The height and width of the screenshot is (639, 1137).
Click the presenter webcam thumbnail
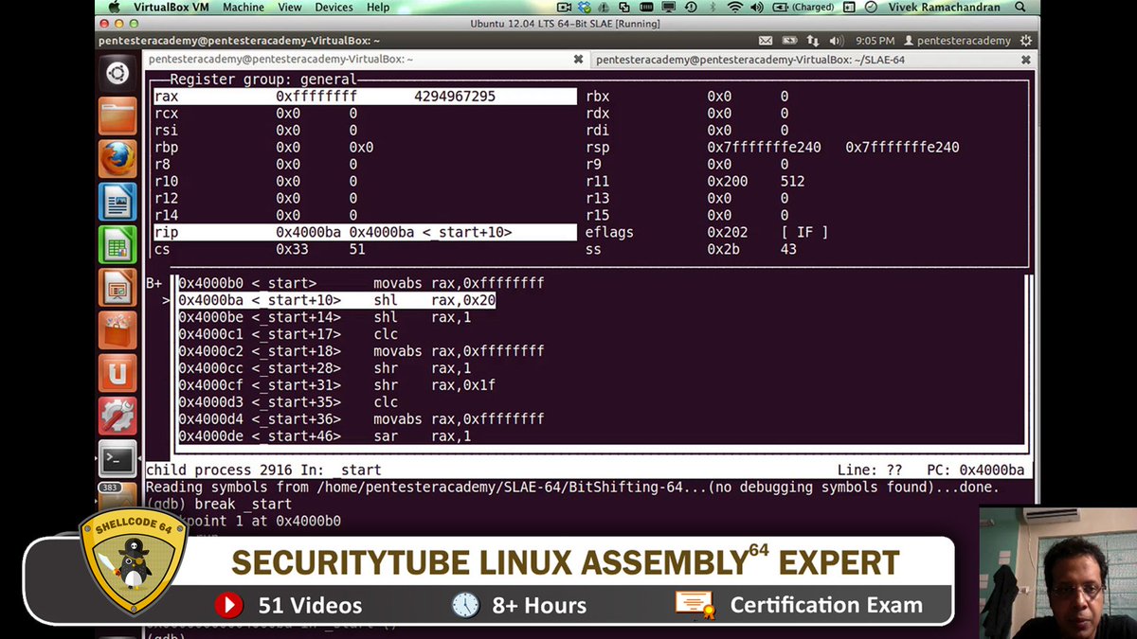click(x=1057, y=572)
